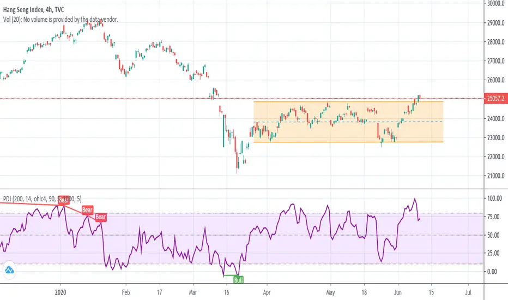Click the 30000.0 price axis label
Screen dimensions: 508x300
495,4
